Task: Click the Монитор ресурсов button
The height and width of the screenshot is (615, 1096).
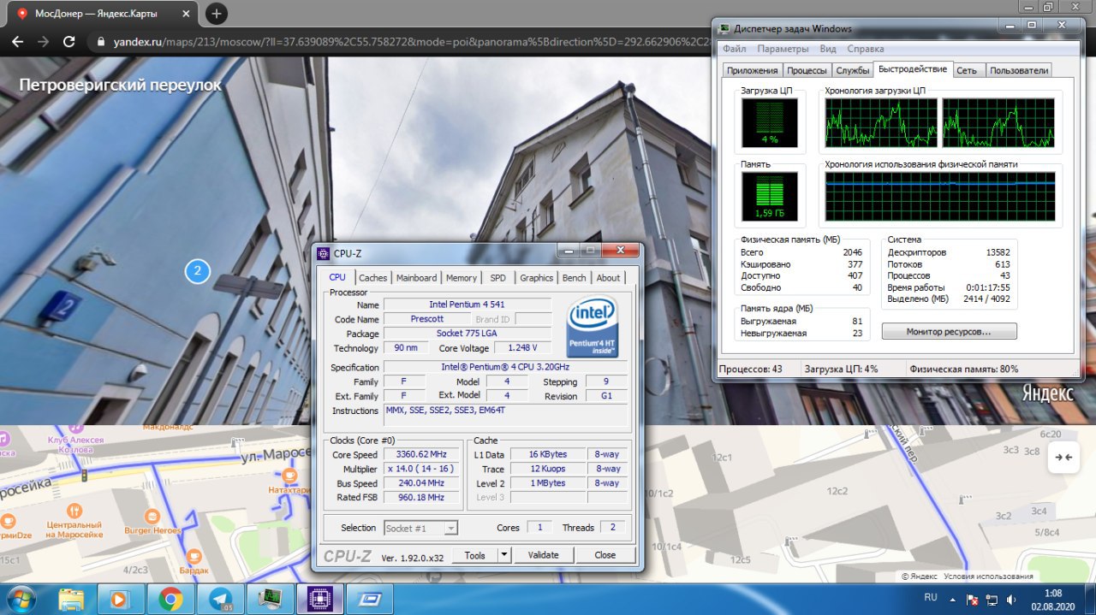Action: (x=950, y=331)
